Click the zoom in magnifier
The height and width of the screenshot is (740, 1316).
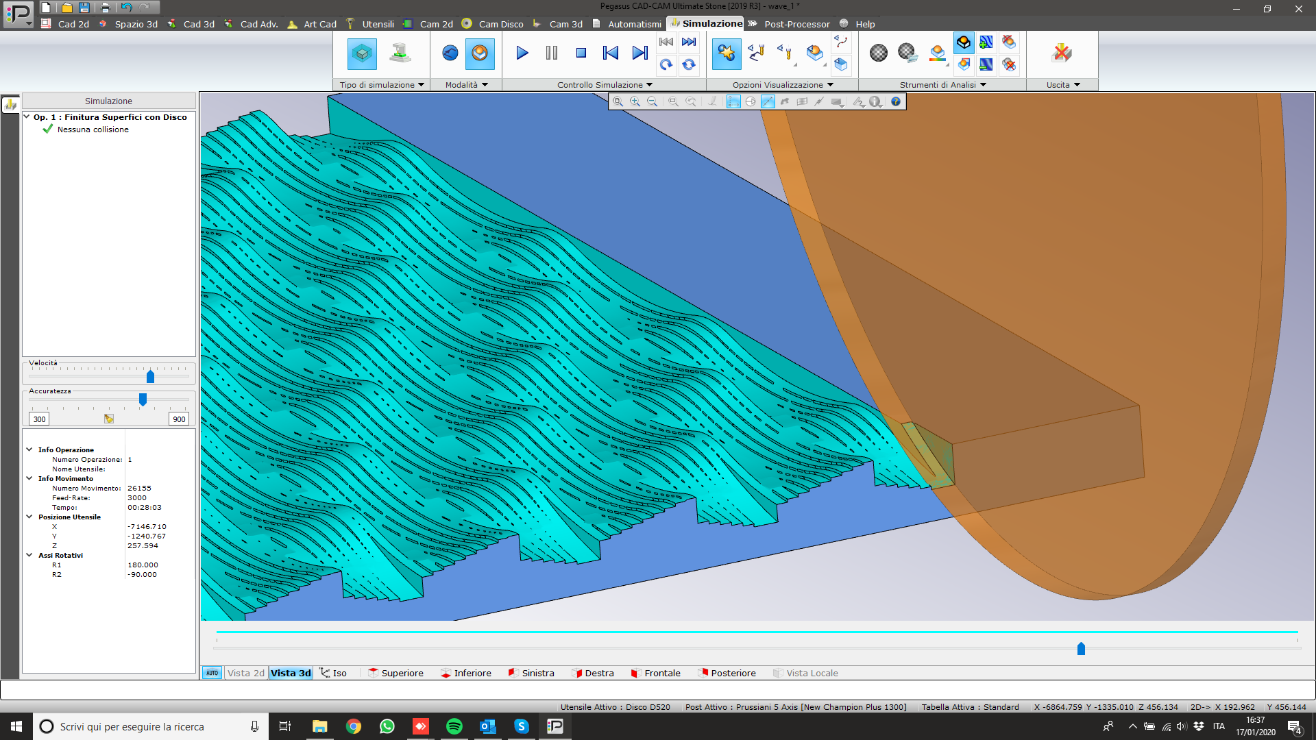[635, 101]
